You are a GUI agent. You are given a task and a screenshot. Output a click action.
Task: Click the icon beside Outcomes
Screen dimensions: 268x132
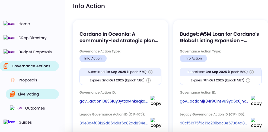click(x=16, y=108)
